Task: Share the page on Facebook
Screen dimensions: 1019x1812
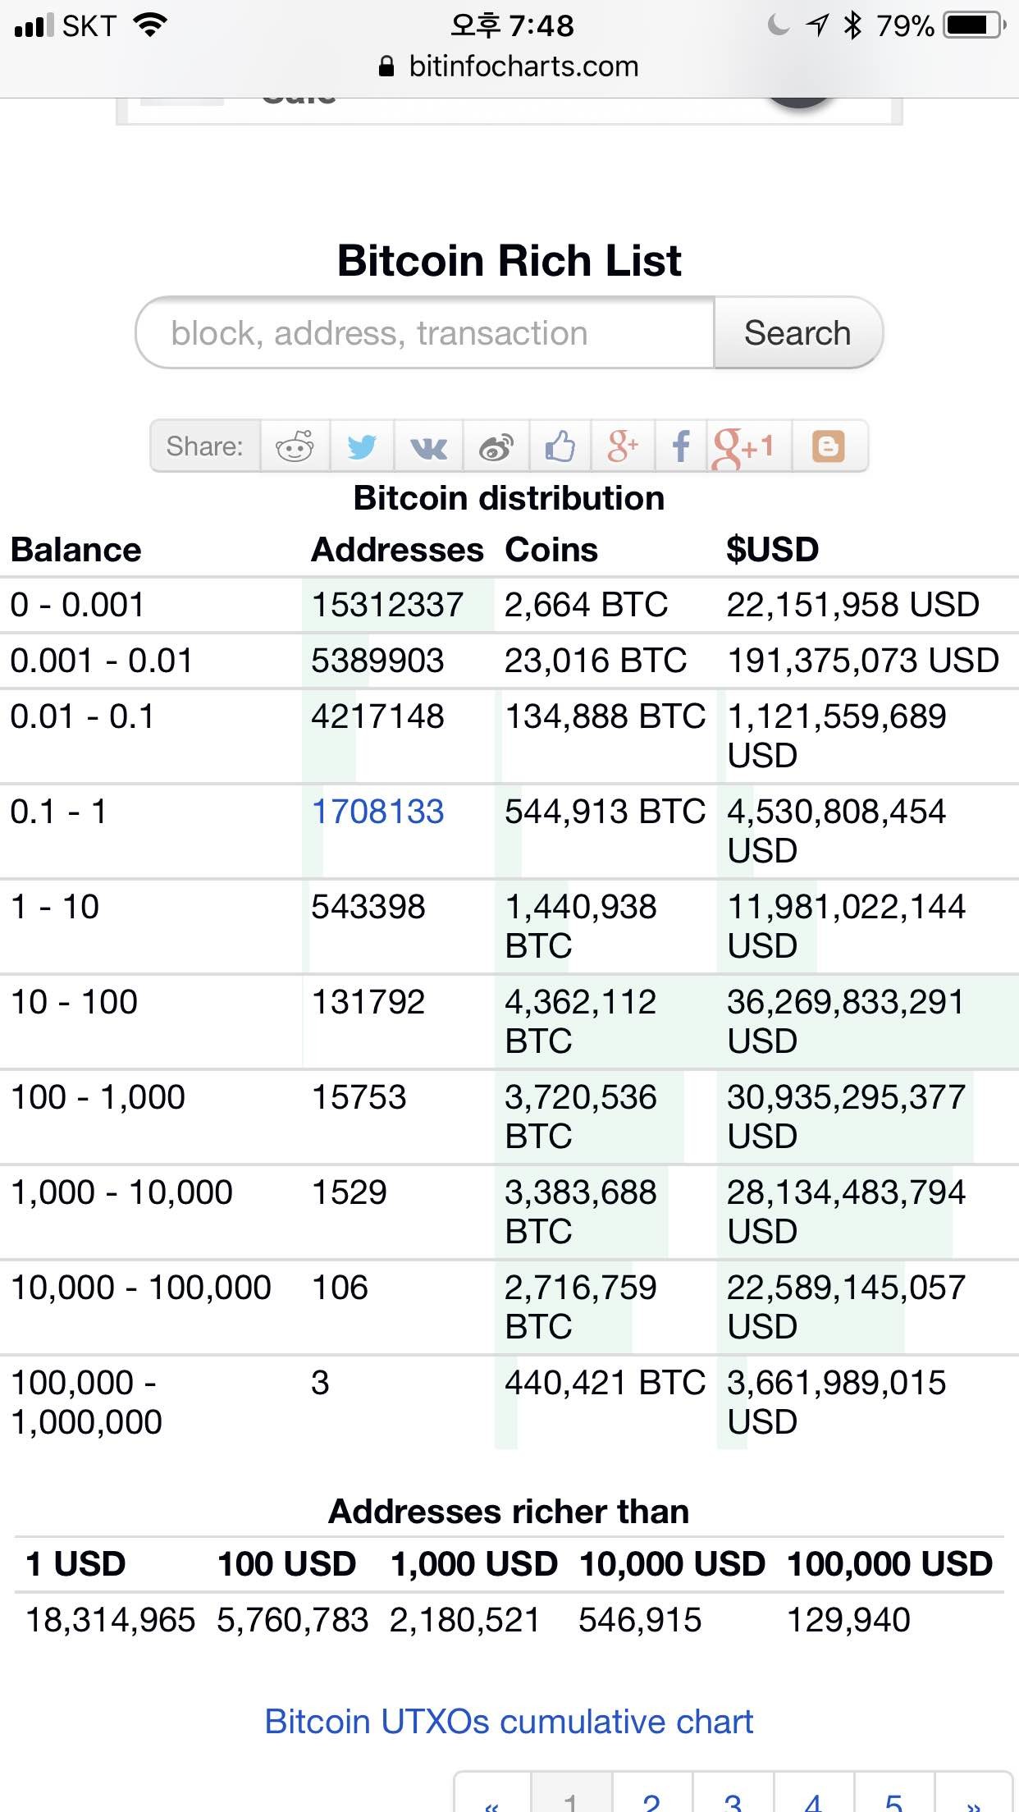Action: [681, 446]
